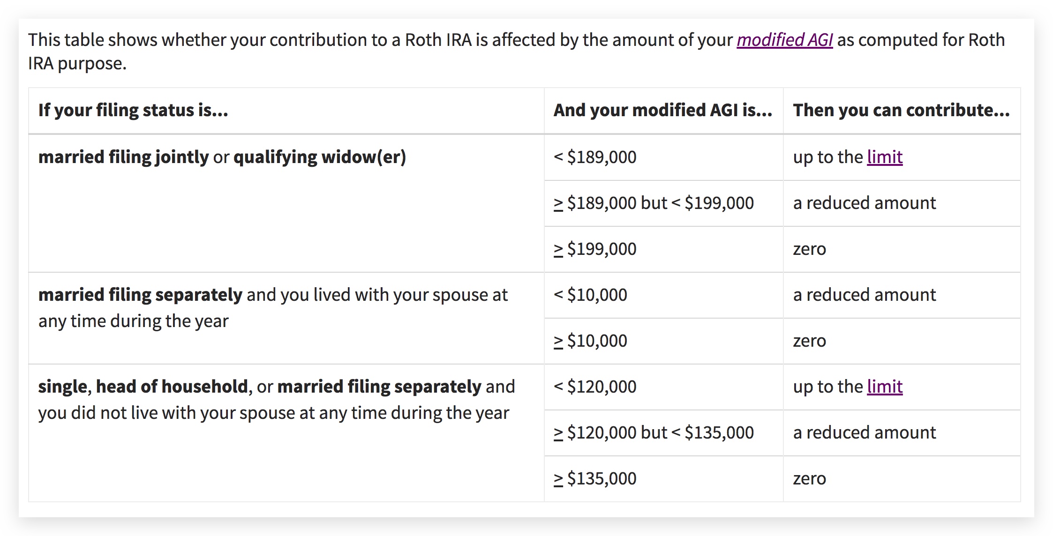
Task: Click the 'head of household' bold text
Action: (172, 387)
